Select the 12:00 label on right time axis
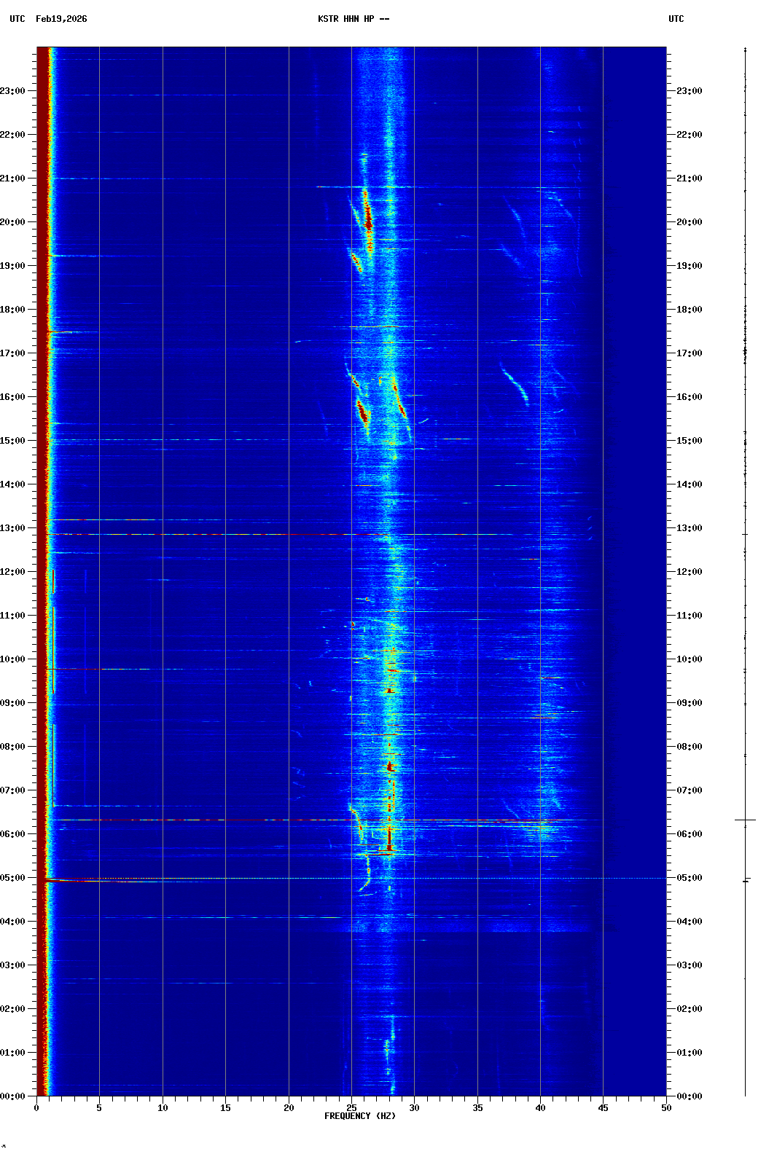The image size is (777, 1154). tap(689, 572)
